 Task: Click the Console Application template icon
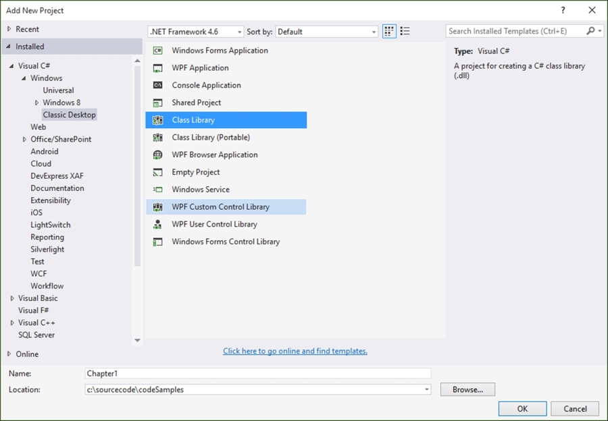157,86
